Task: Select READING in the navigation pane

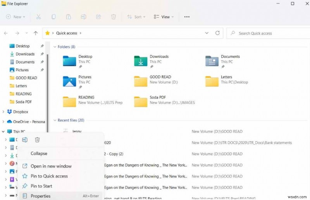Action: pos(24,94)
